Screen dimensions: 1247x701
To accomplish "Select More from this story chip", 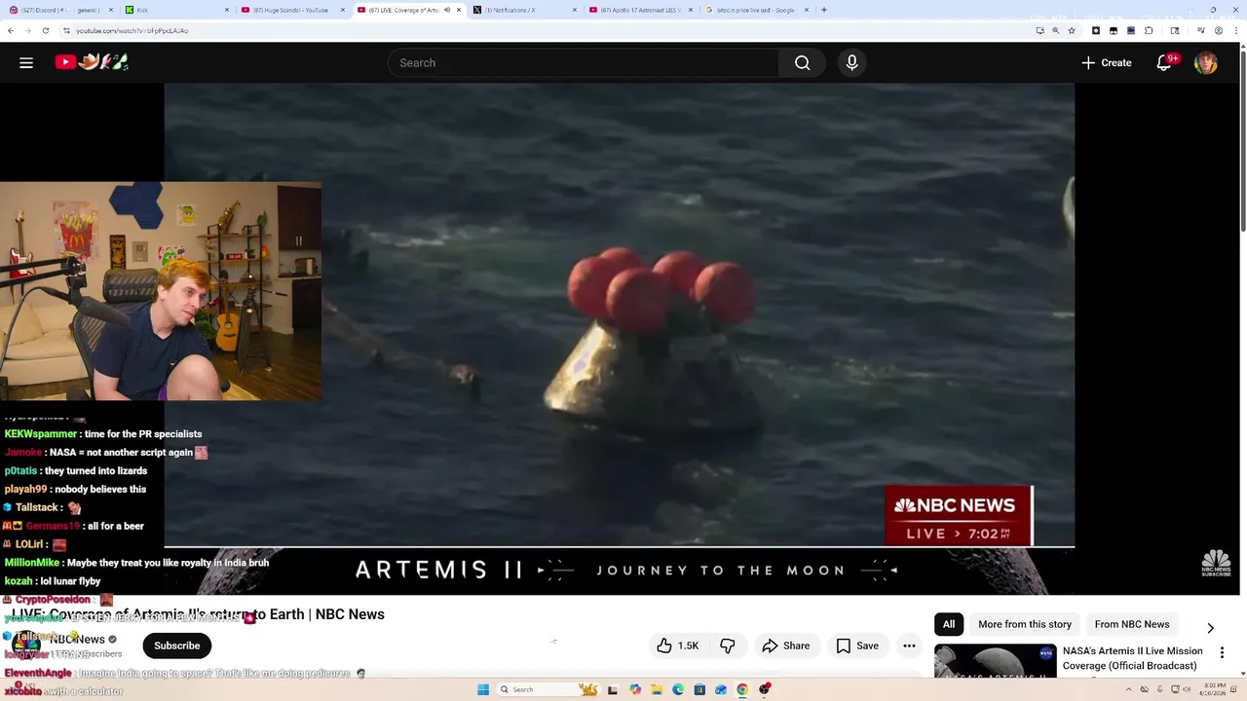I will [x=1024, y=624].
